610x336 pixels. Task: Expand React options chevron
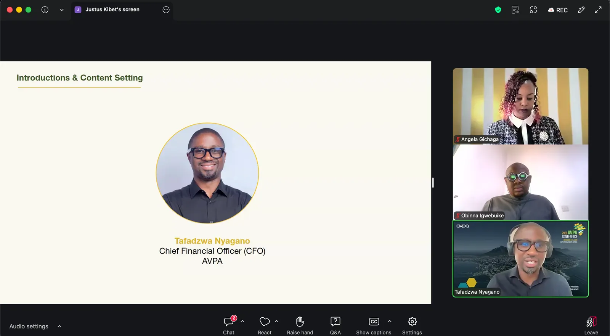point(277,322)
